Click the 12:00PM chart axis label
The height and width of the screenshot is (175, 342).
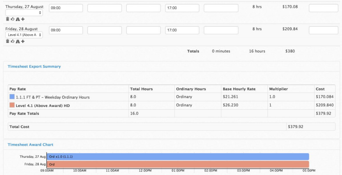[145, 170]
